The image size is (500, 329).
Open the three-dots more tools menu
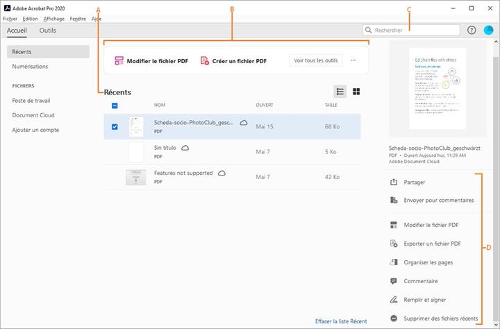pyautogui.click(x=353, y=60)
